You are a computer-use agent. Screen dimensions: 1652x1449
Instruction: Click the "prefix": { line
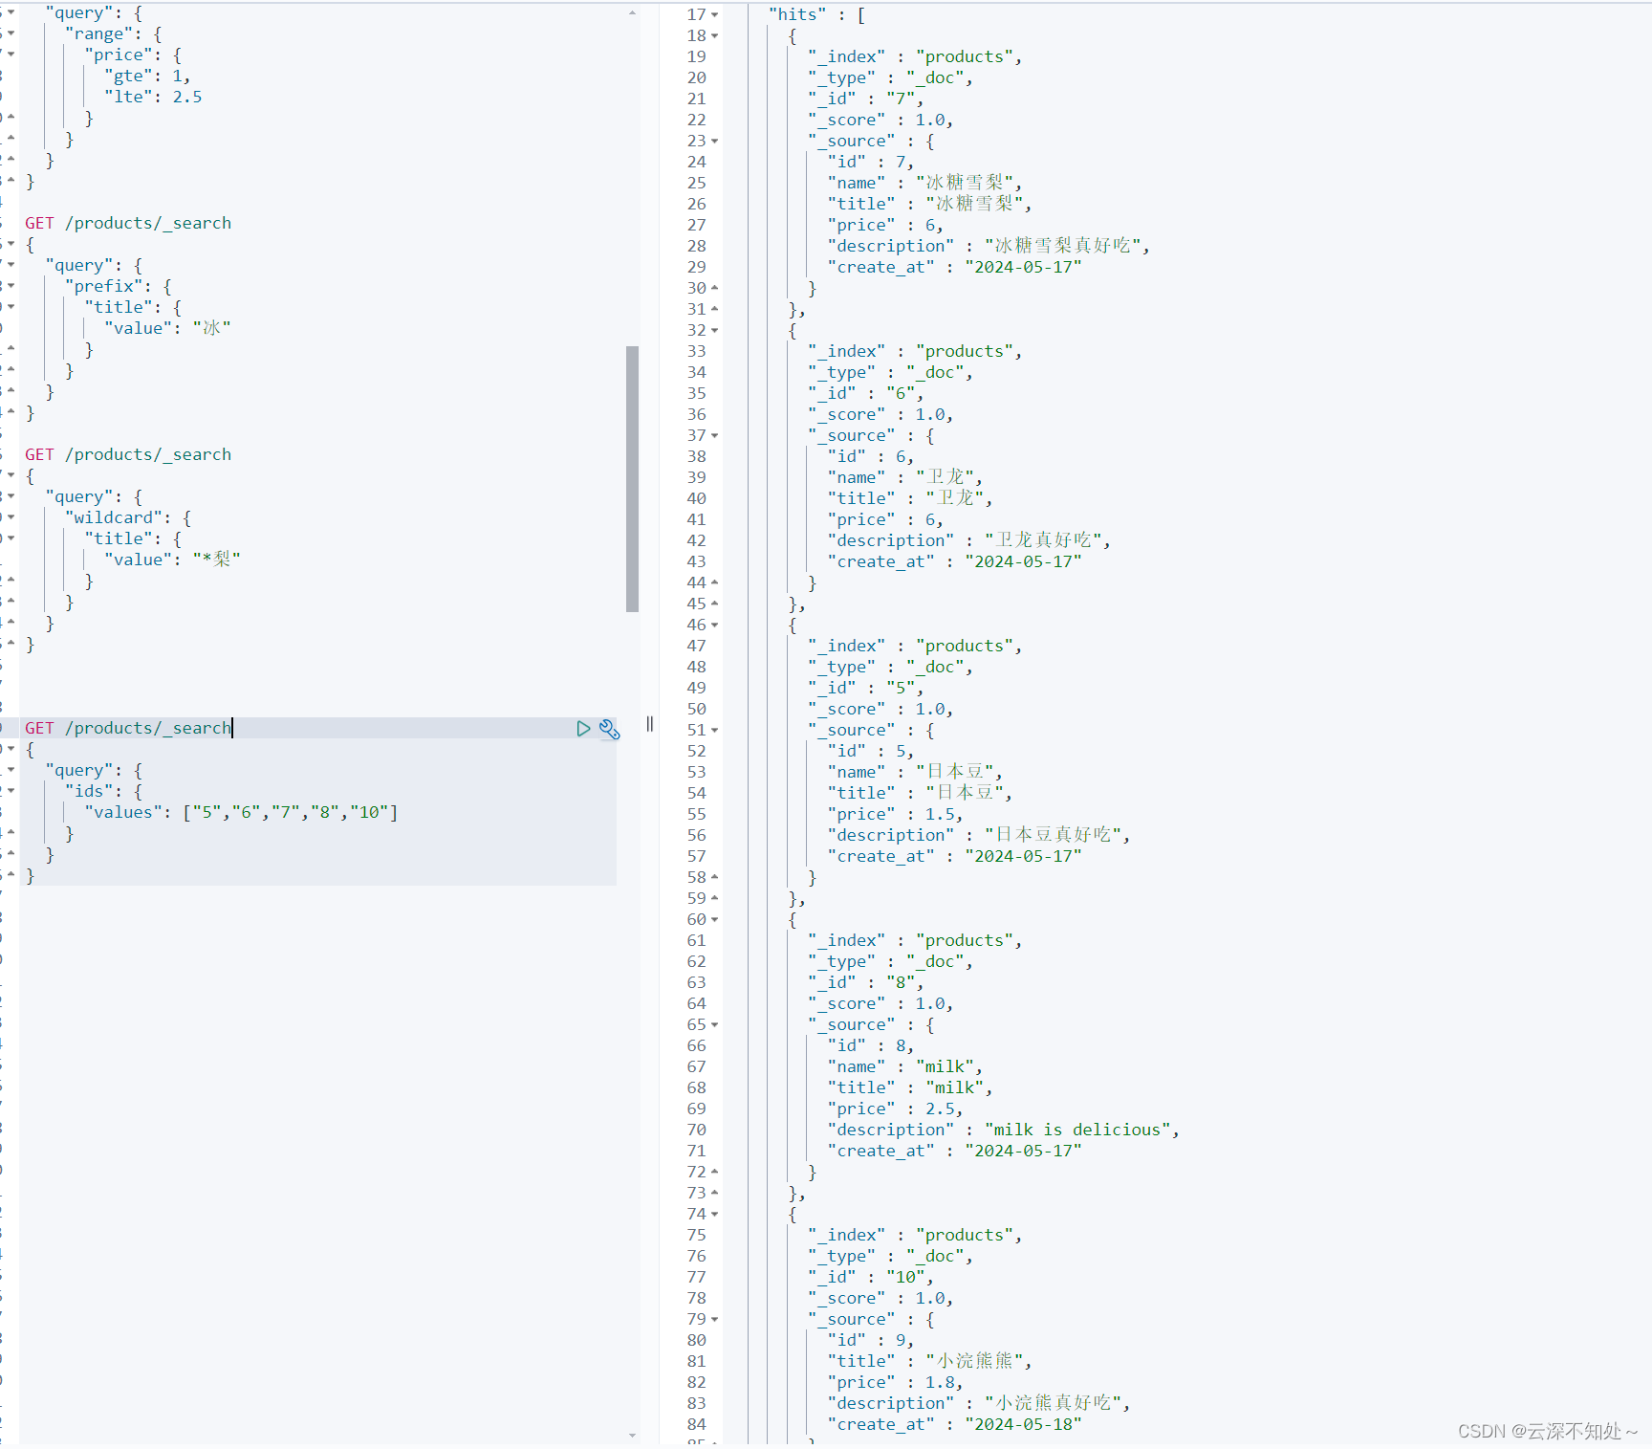(119, 287)
